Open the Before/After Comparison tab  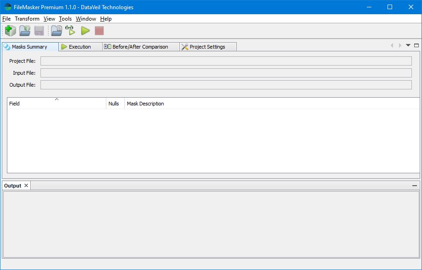point(141,47)
